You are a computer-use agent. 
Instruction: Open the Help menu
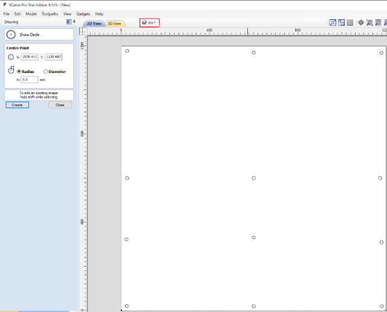(x=99, y=14)
